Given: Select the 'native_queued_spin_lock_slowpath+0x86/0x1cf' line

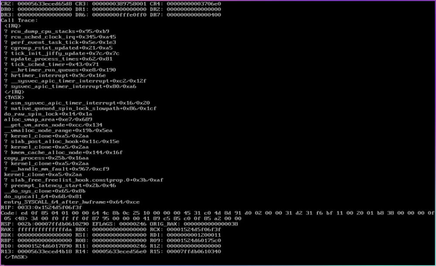Looking at the screenshot, I should [x=80, y=108].
